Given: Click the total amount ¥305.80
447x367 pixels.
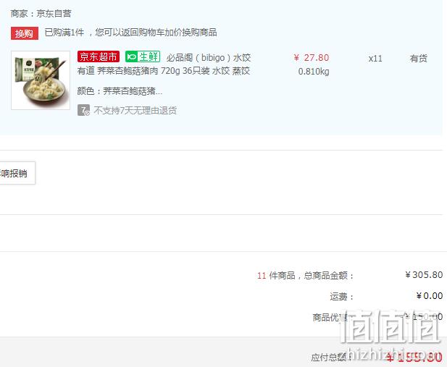Looking at the screenshot, I should point(424,274).
